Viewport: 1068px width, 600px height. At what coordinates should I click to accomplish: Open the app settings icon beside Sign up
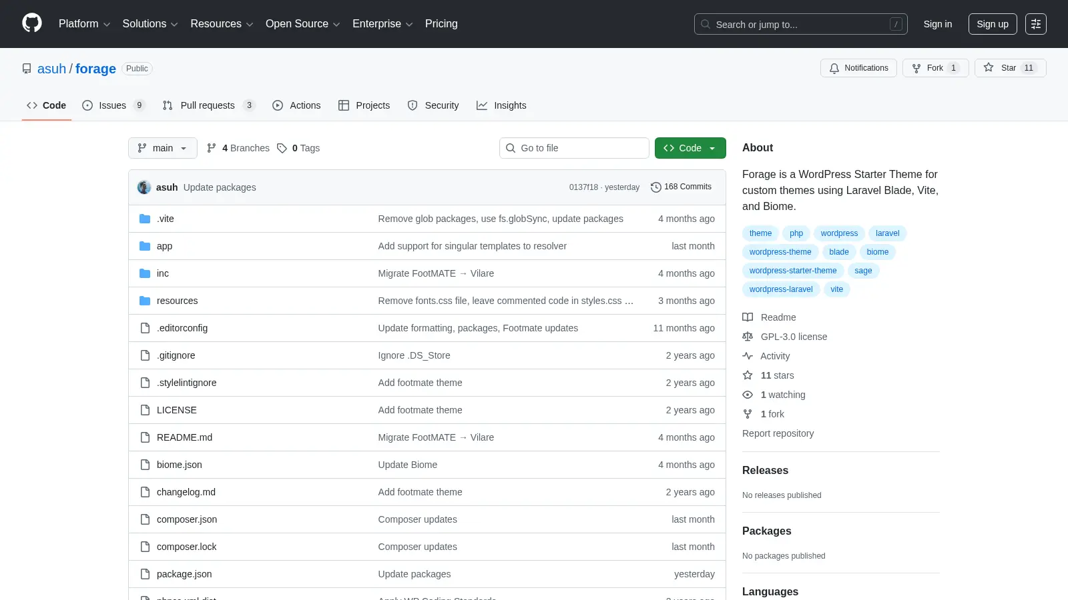tap(1036, 24)
